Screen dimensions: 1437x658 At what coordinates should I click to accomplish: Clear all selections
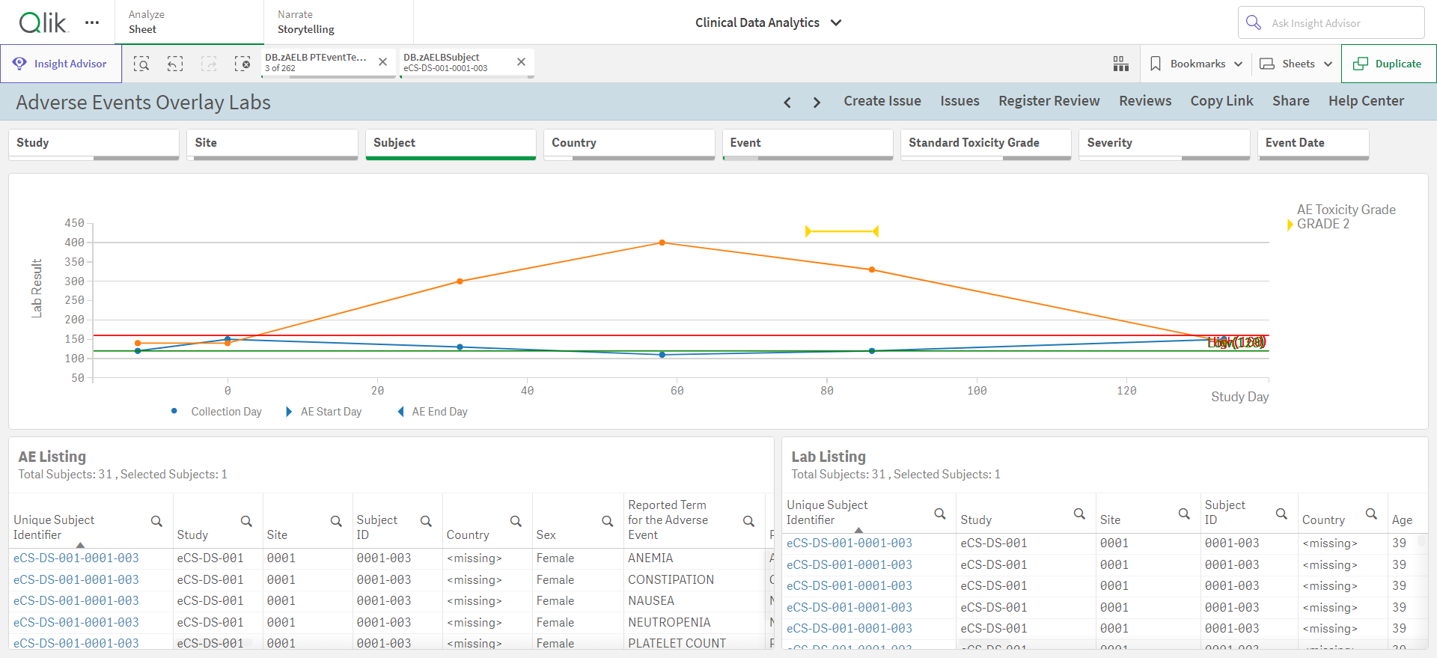tap(242, 64)
